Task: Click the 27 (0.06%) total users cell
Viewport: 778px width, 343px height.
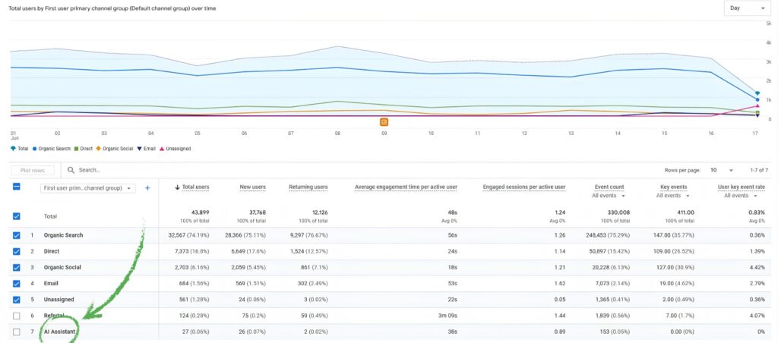Action: (x=194, y=332)
